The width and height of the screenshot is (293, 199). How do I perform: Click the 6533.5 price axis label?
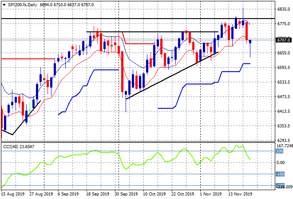(284, 82)
